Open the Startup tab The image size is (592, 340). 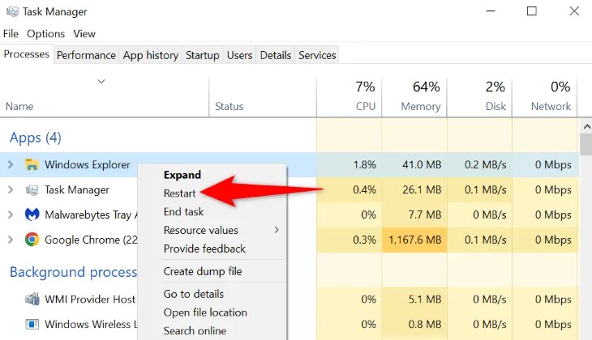click(x=203, y=55)
